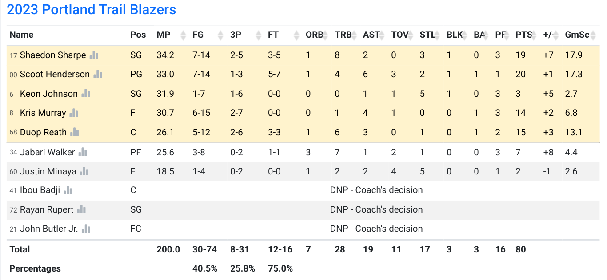Click chart icon next to Scoot Henderson
This screenshot has height=280, width=607.
98,74
